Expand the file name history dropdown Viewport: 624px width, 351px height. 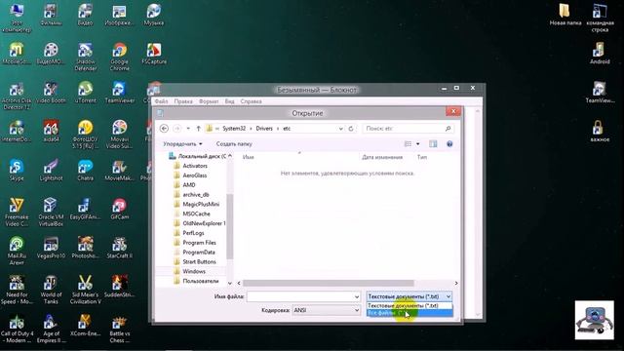pos(357,296)
